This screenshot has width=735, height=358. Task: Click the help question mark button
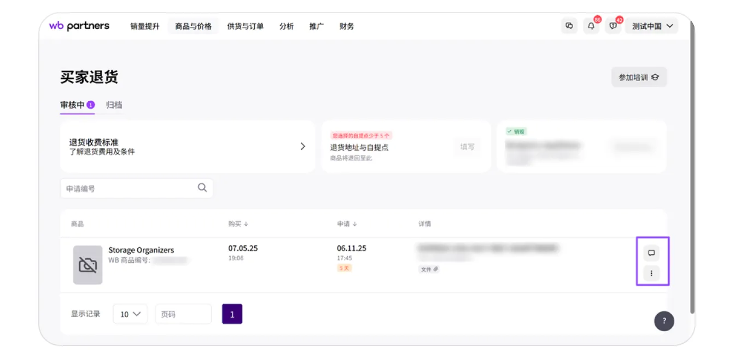pyautogui.click(x=664, y=321)
